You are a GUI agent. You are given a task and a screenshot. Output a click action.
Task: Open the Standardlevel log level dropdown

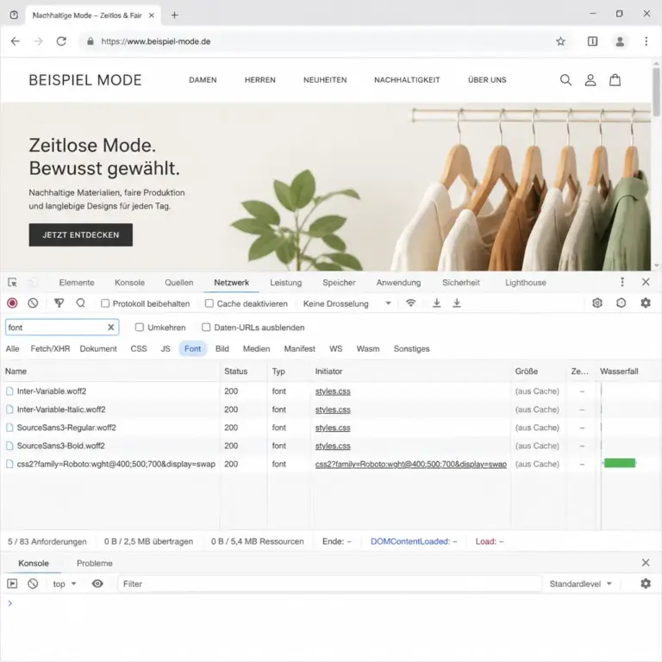coord(580,584)
